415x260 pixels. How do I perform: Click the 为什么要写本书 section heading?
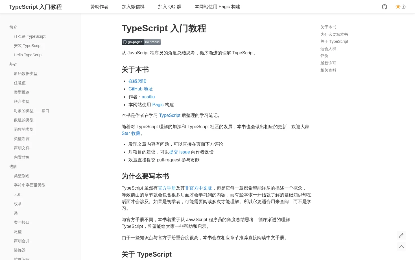[145, 176]
